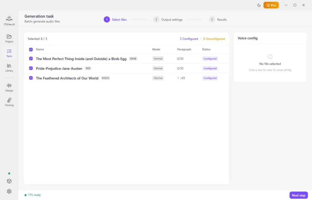The width and height of the screenshot is (312, 200).
Task: Click the Voice config panel title
Action: coord(247,38)
